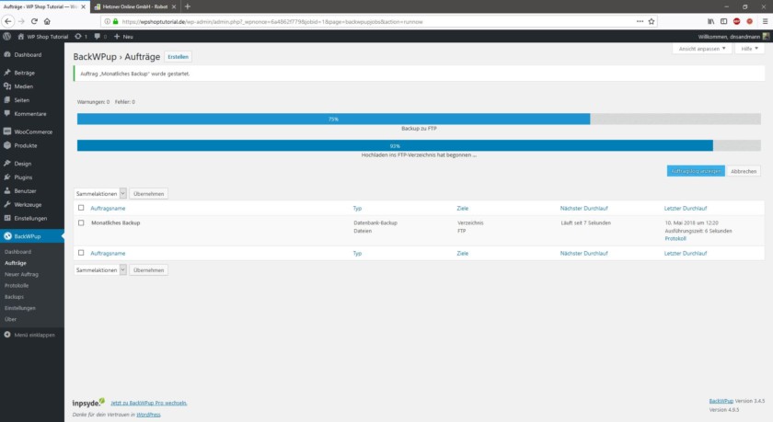Click the Werkzeuge wrench icon
The width and height of the screenshot is (773, 422).
point(7,204)
